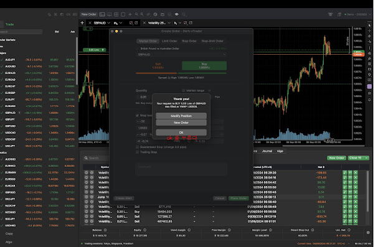This screenshot has height=247, width=383.
Task: Select the crosshair tool on the right toolbar
Action: point(369,30)
